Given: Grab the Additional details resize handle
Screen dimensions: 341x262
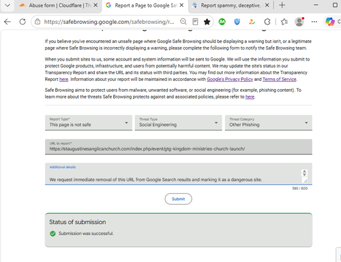Looking at the screenshot, I should coord(305,180).
